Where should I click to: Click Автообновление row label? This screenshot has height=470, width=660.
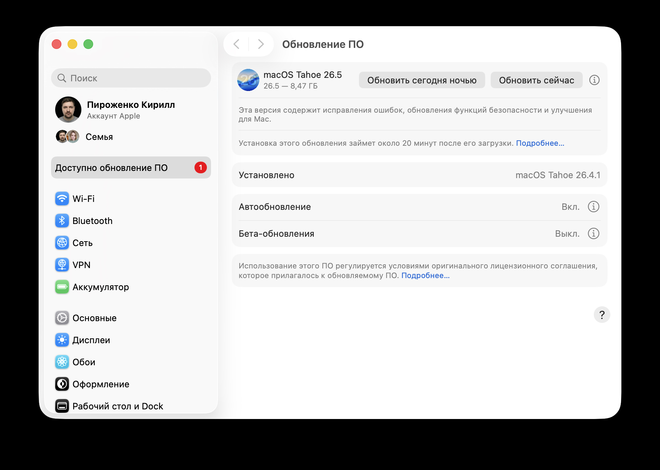(x=275, y=207)
